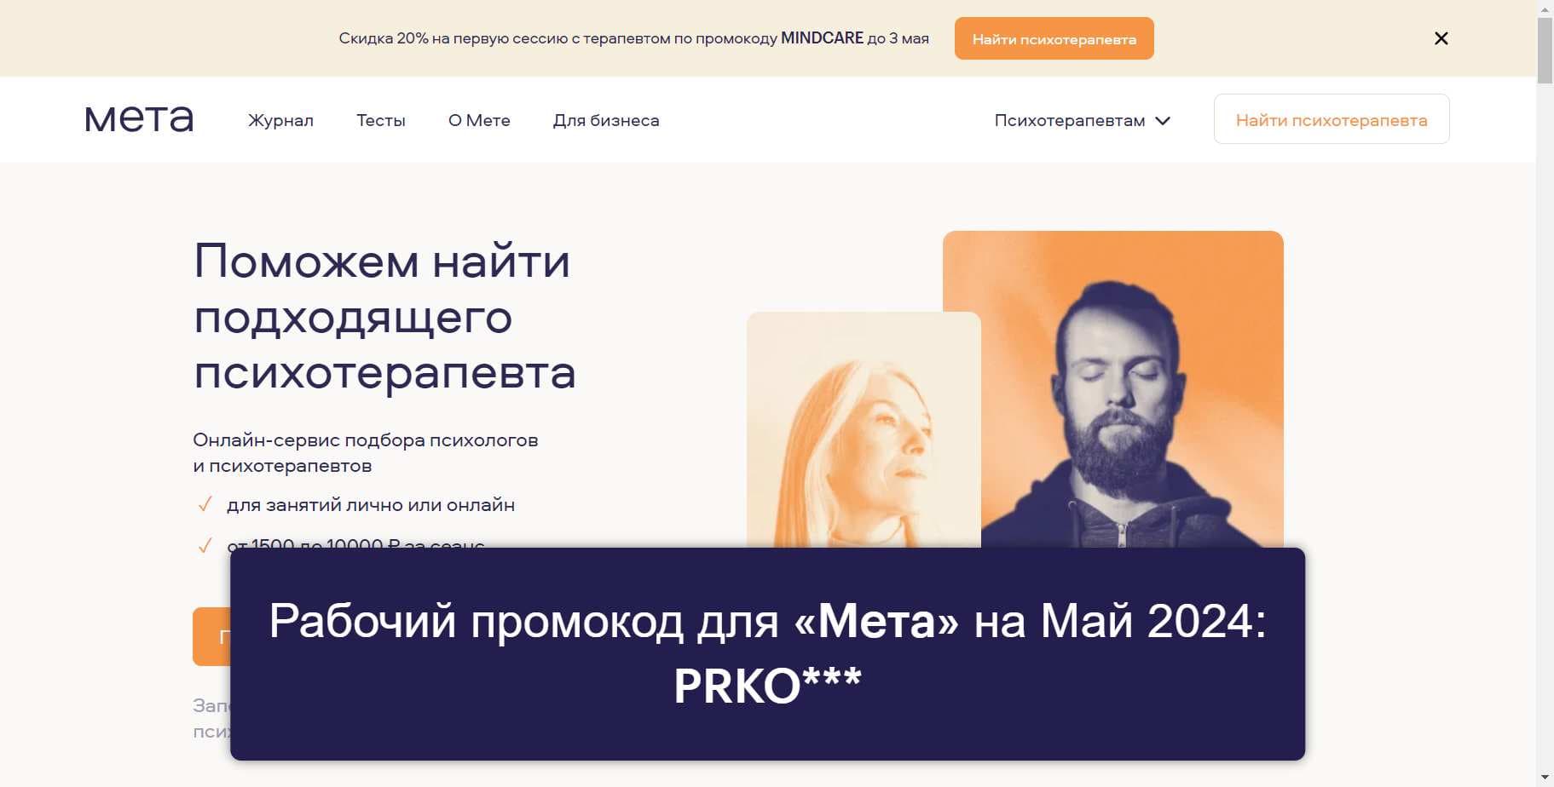Open the О Мете page
This screenshot has height=787, width=1554.
tap(479, 120)
